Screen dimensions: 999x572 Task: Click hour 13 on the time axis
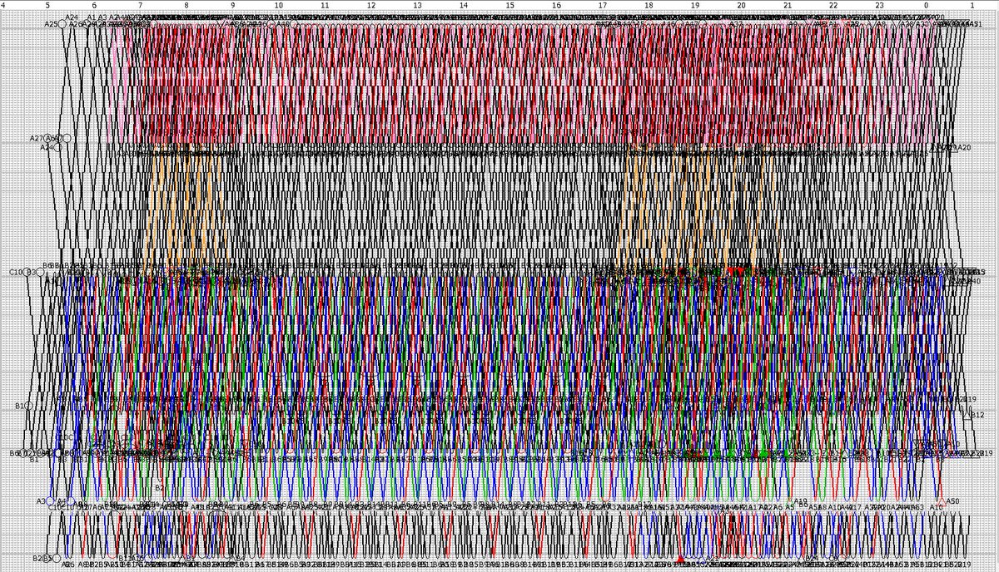tap(417, 5)
